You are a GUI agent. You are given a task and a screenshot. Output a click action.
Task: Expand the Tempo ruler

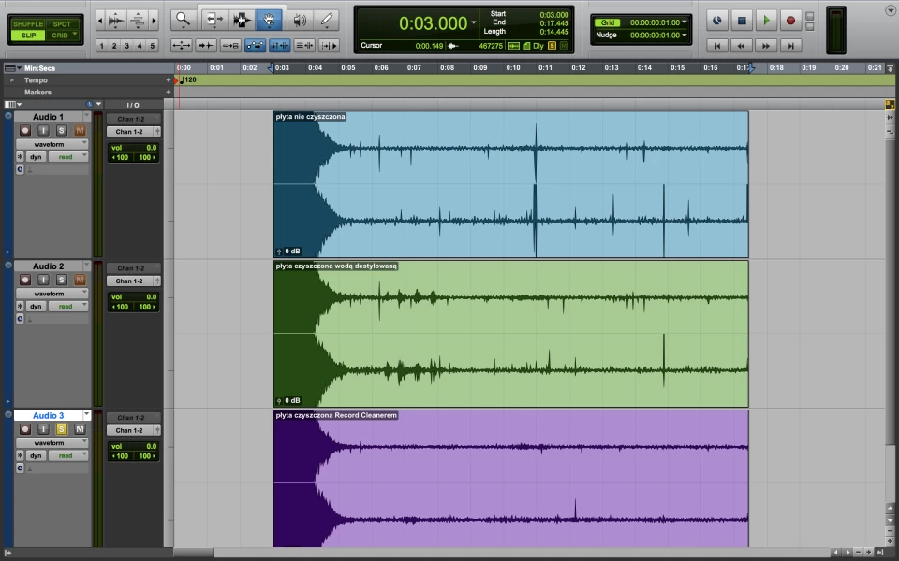coord(12,80)
